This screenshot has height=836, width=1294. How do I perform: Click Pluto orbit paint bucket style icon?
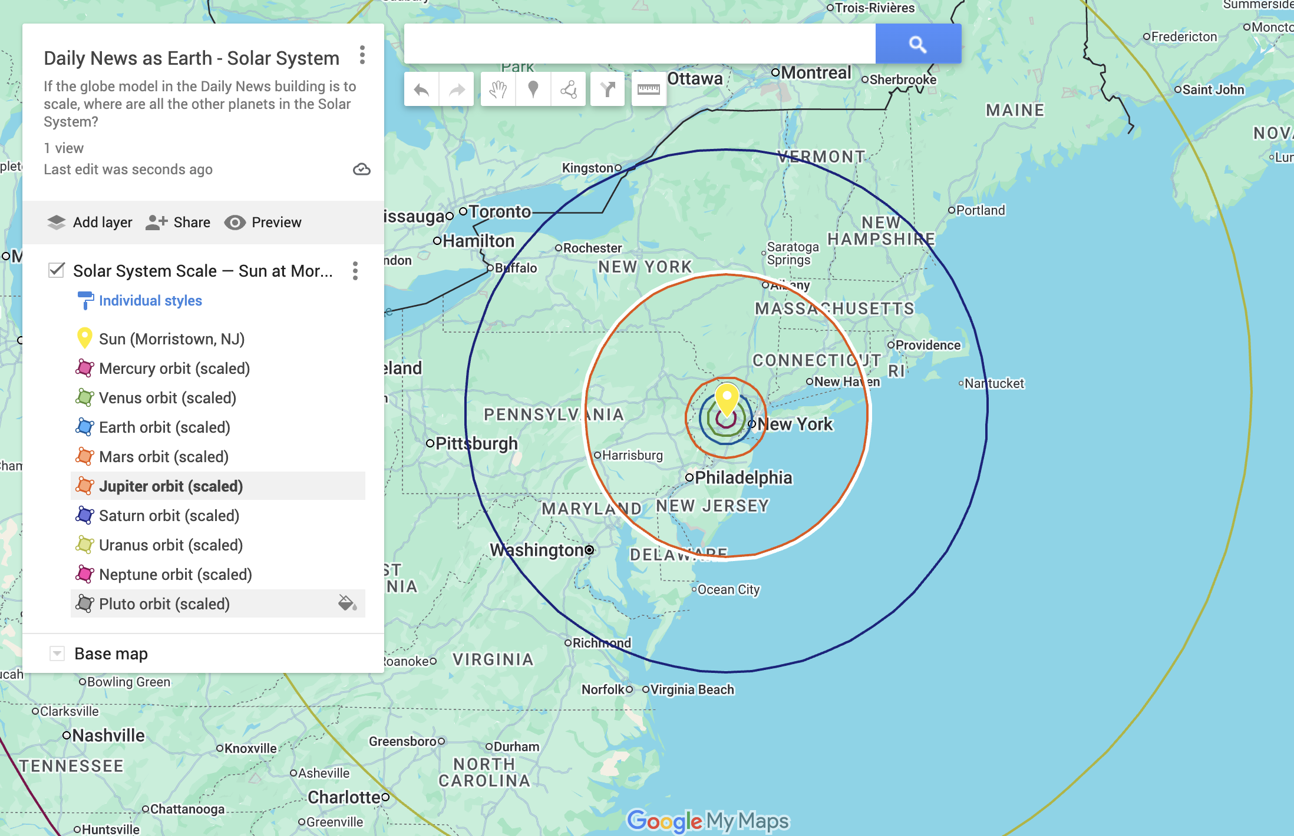point(346,603)
